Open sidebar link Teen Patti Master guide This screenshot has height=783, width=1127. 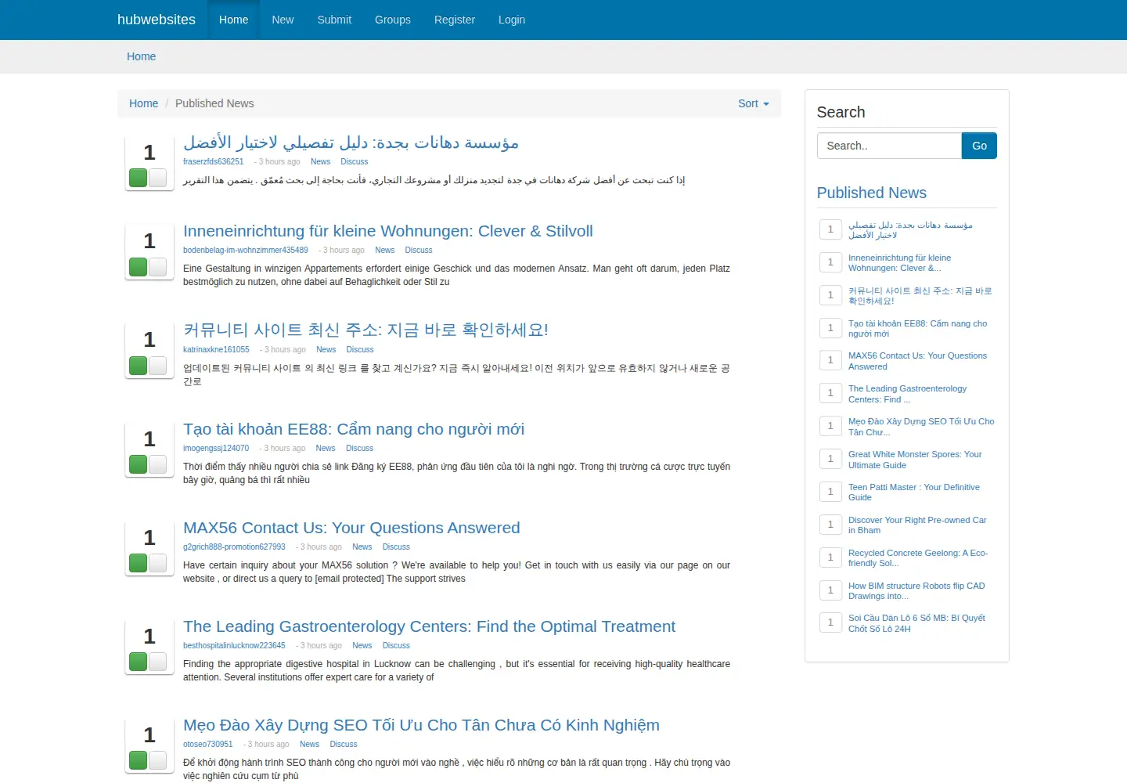coord(914,493)
